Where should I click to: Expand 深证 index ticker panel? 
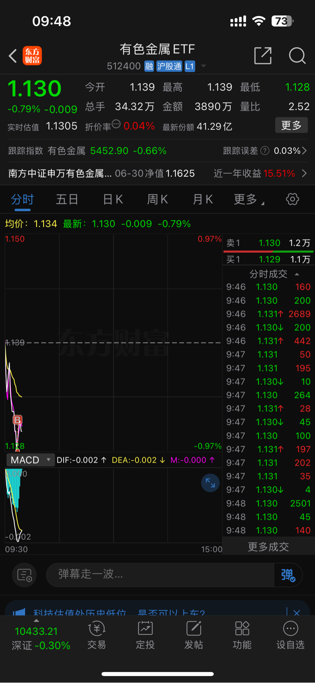pos(41,636)
